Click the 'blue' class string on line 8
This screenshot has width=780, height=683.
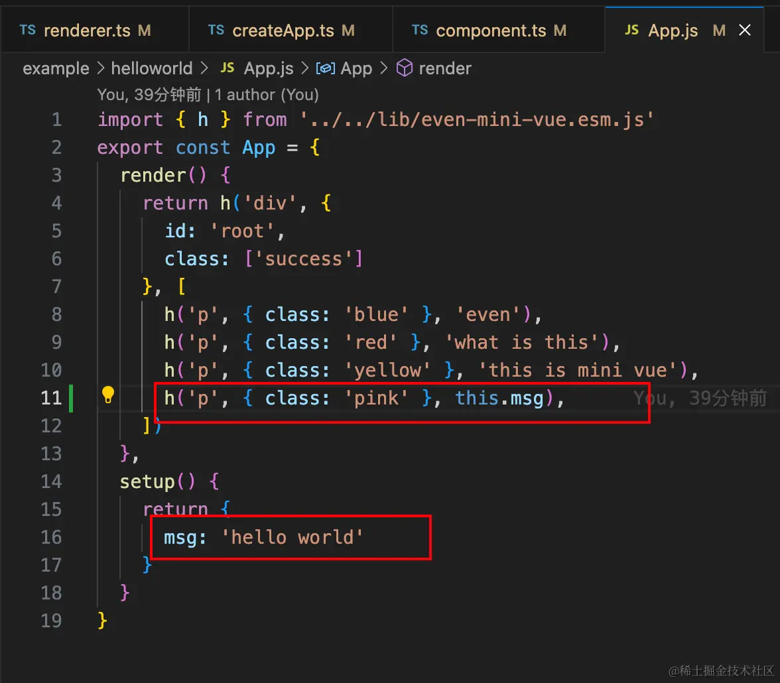(377, 315)
